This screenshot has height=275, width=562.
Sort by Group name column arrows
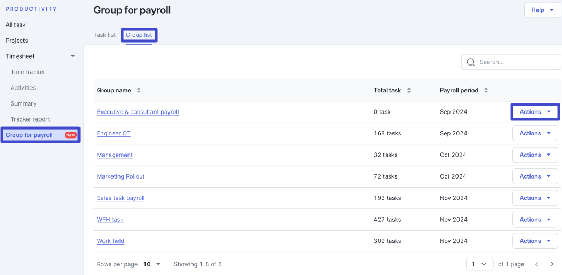coord(138,90)
